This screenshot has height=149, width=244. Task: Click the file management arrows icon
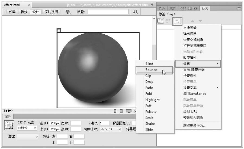coord(135,12)
